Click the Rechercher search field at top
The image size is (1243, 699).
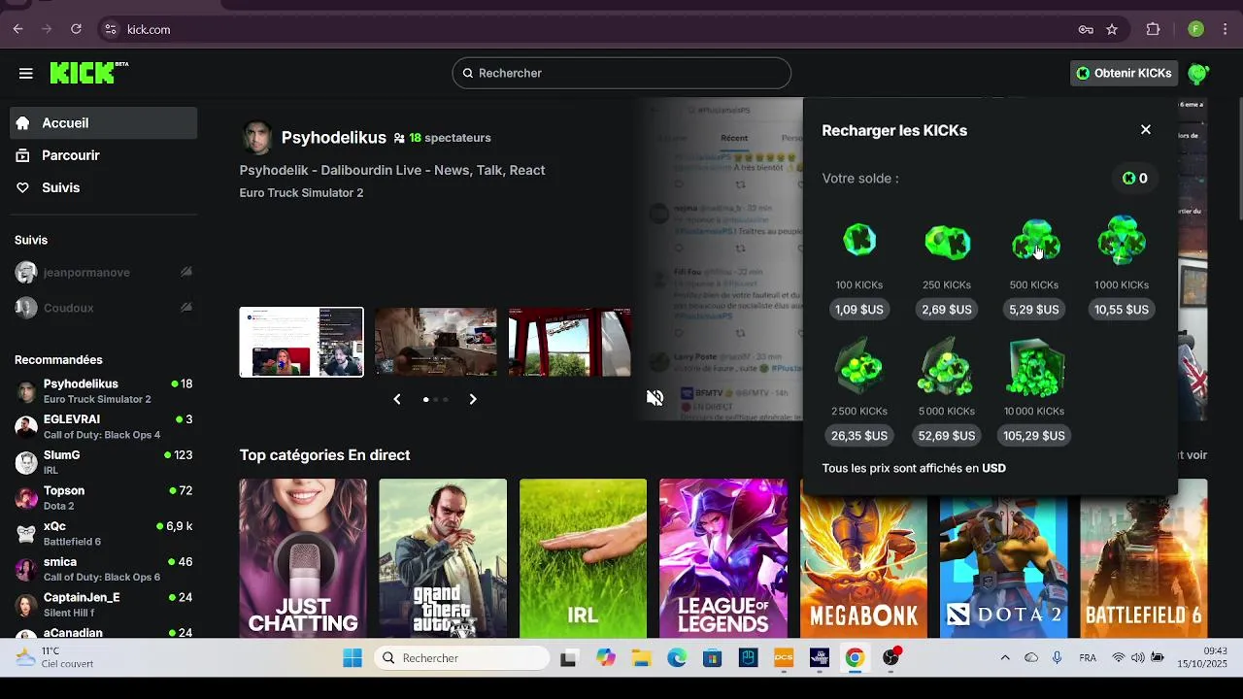621,73
